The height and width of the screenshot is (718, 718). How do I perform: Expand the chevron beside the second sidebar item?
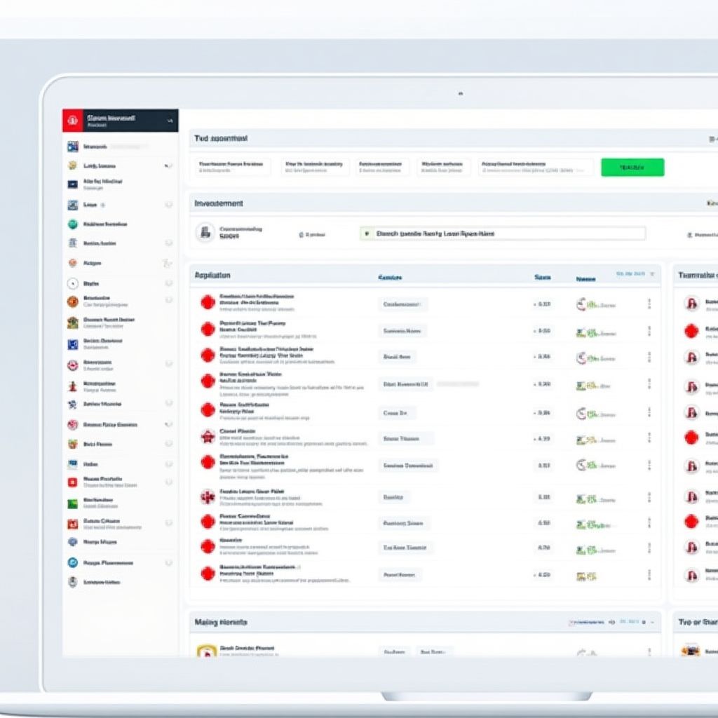tap(168, 166)
